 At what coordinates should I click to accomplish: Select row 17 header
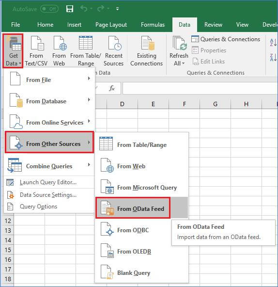(x=8, y=269)
